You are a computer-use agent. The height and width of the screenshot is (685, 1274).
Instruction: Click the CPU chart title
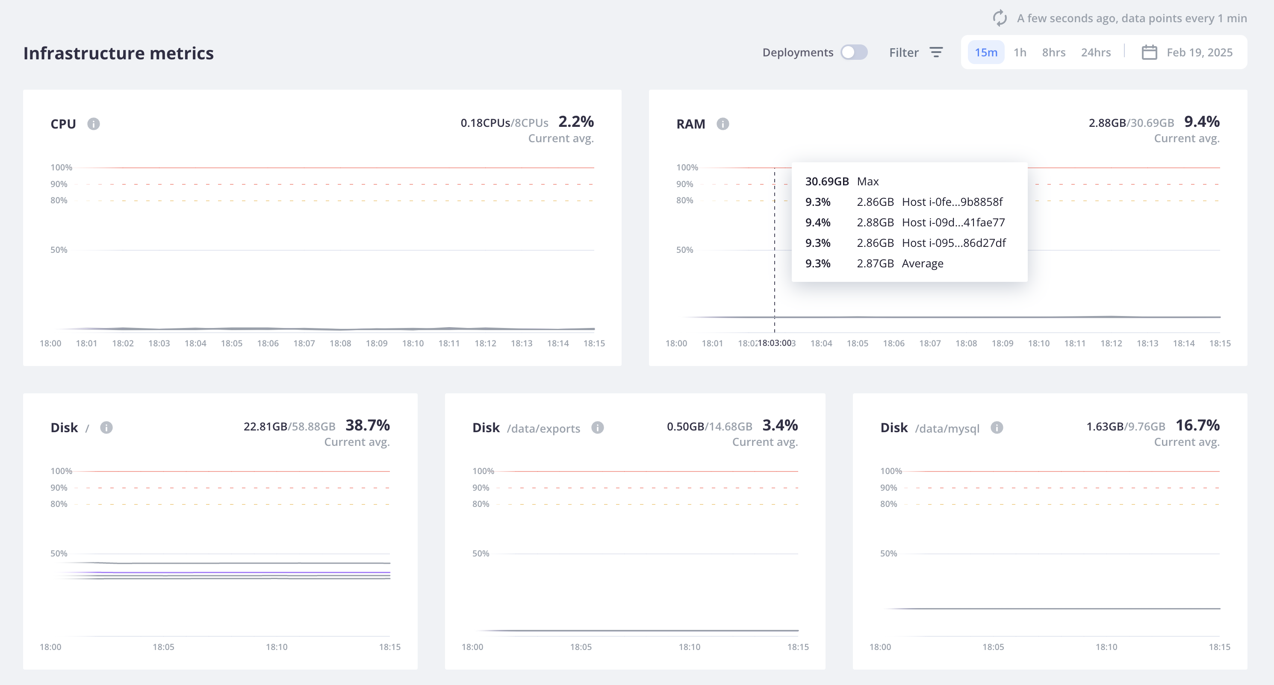coord(63,124)
